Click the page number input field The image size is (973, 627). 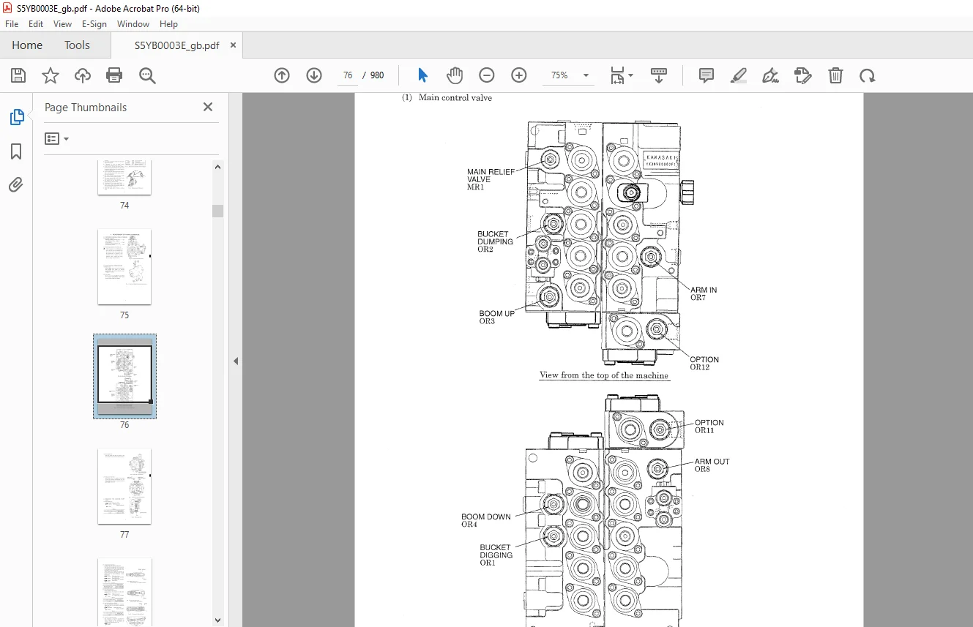(348, 75)
